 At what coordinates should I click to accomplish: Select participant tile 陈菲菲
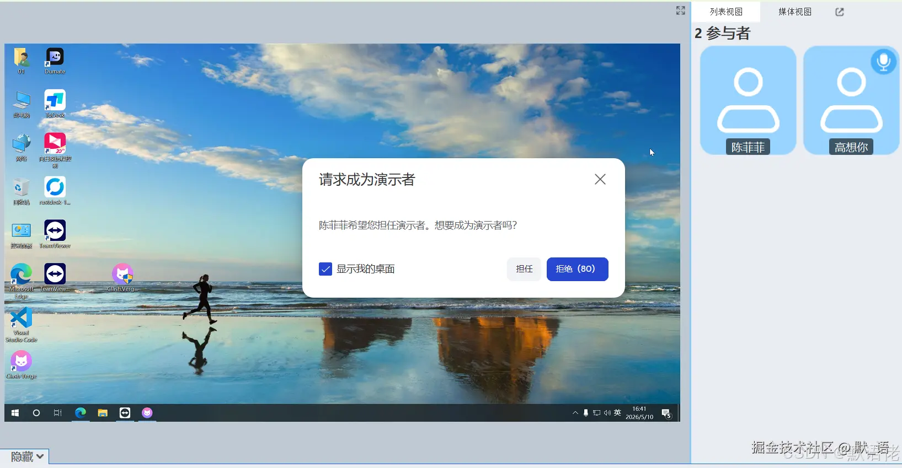(x=748, y=100)
